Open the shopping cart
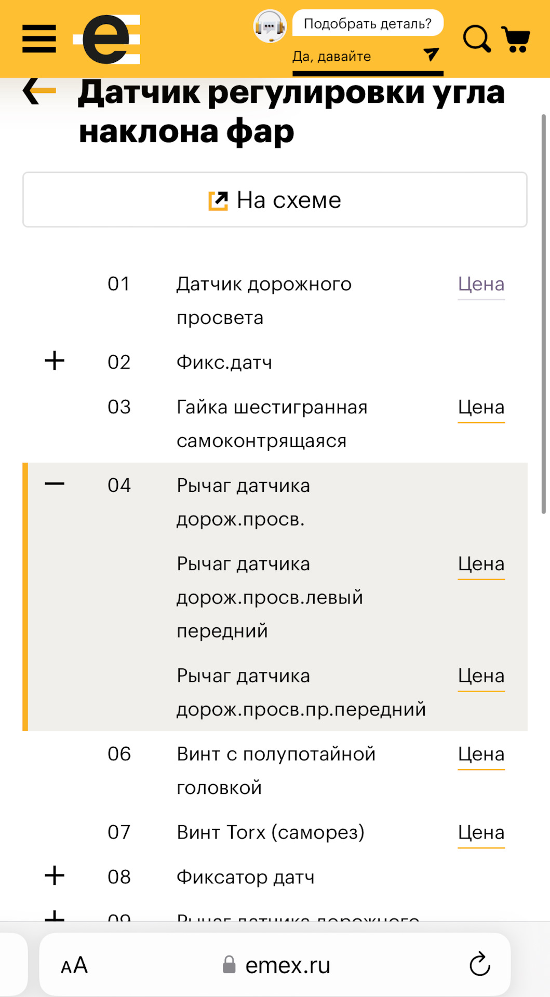 tap(516, 39)
